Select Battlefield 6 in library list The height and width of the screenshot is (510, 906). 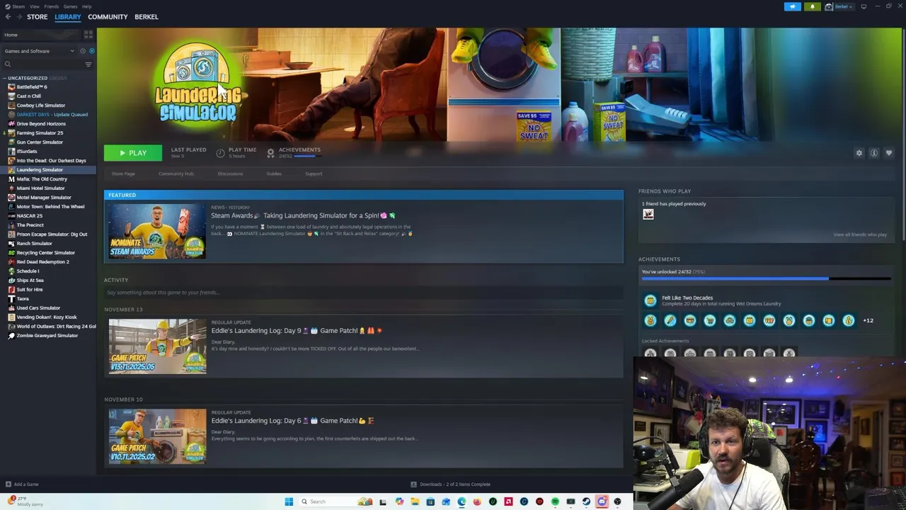(32, 87)
